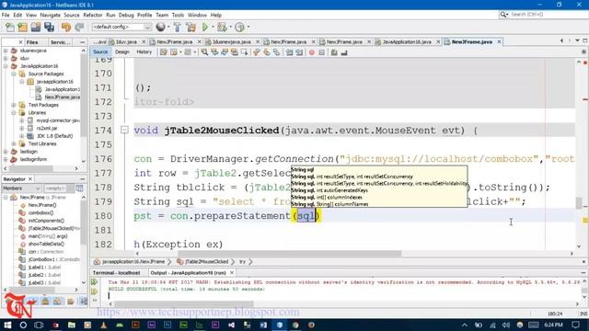Click the Profile Project icon
The image size is (589, 331).
239,27
